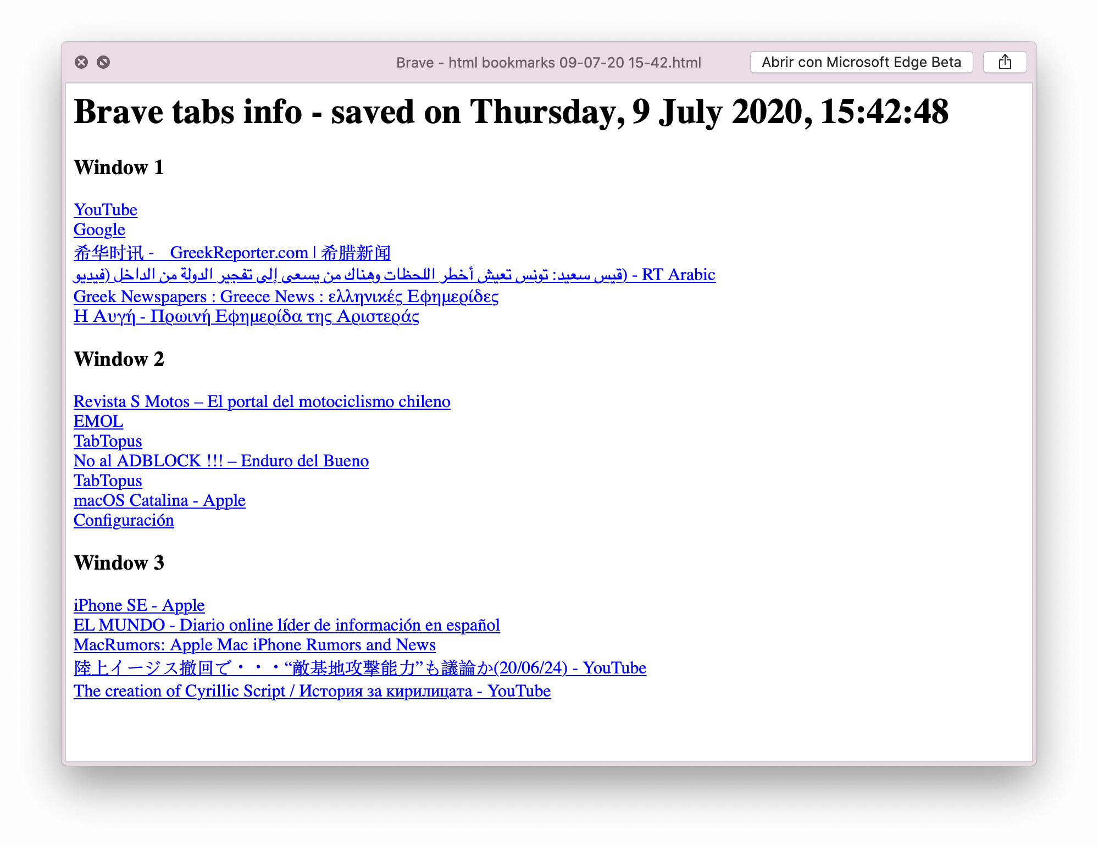1098x847 pixels.
Task: Click Google link in Window 1
Action: (x=99, y=230)
